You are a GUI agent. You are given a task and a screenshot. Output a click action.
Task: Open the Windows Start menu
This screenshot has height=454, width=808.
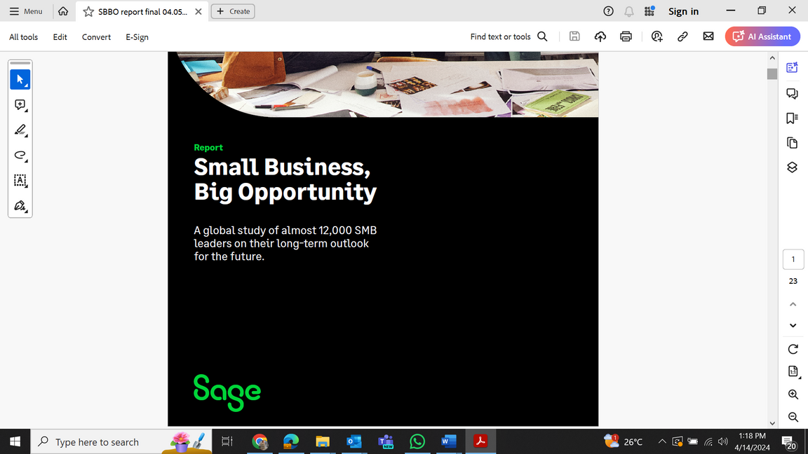click(15, 441)
